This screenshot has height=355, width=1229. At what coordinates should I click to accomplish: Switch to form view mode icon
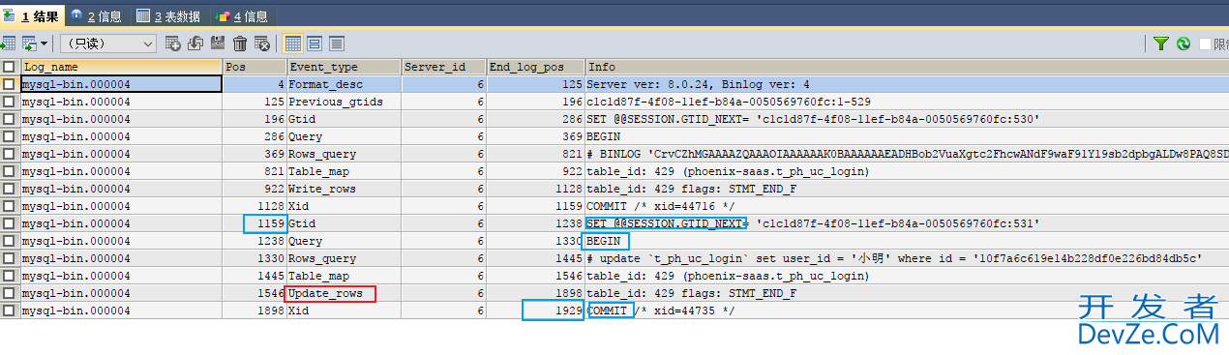(x=315, y=44)
